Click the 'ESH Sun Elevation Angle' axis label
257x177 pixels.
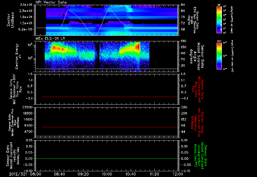click(x=193, y=20)
